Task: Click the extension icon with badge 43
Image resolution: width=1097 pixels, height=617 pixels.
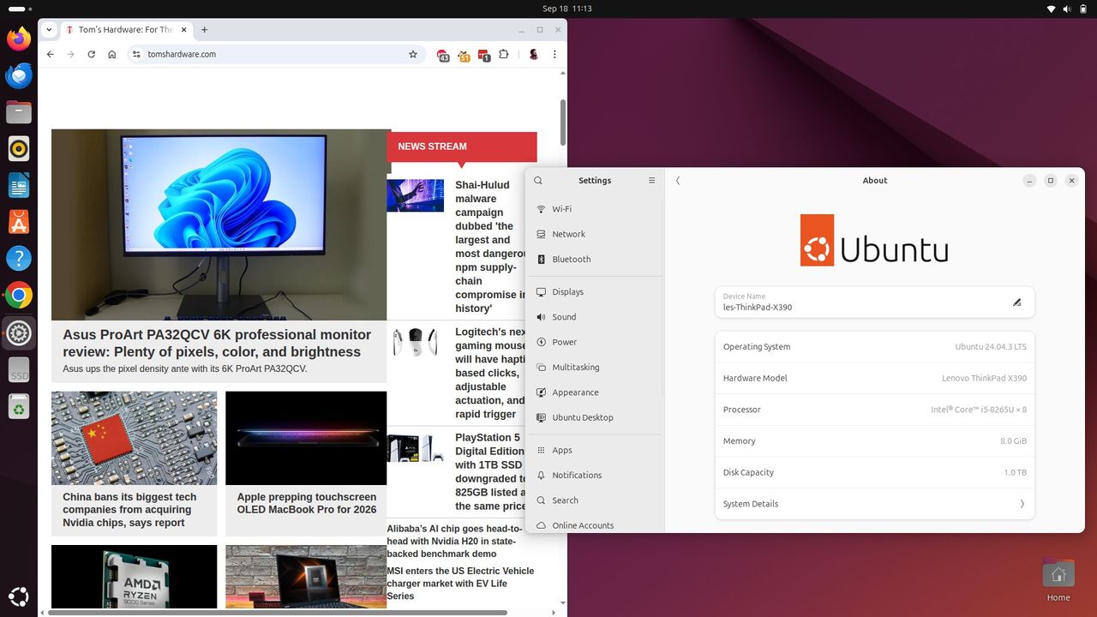Action: (x=443, y=55)
